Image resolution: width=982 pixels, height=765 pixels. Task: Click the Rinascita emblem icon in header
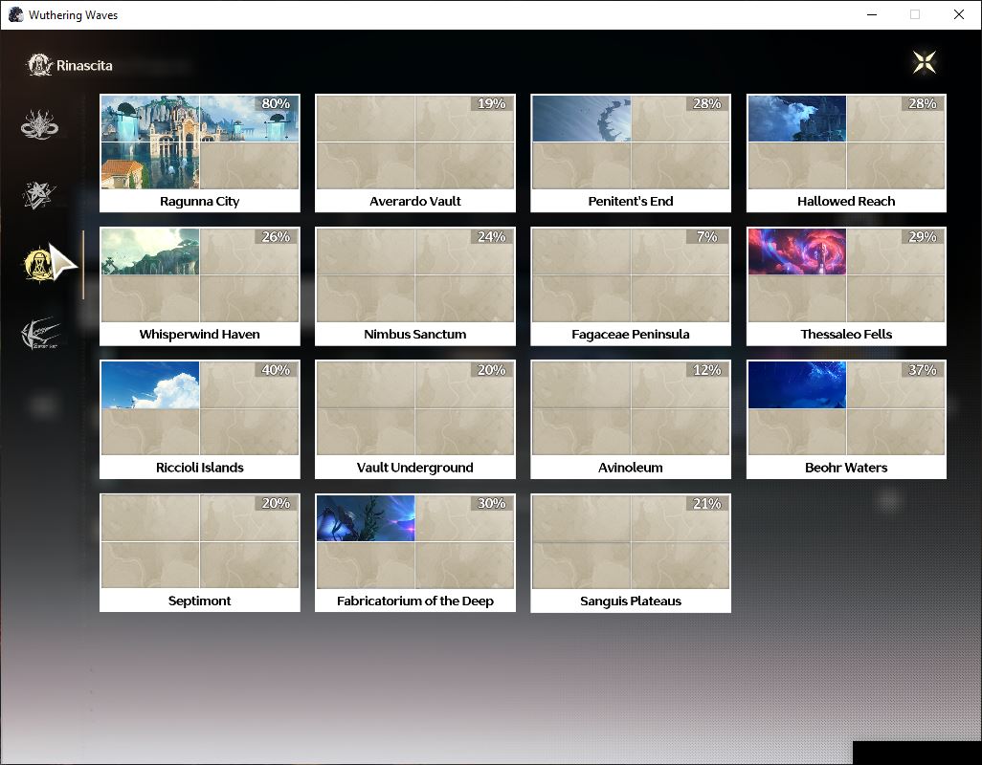[x=39, y=65]
